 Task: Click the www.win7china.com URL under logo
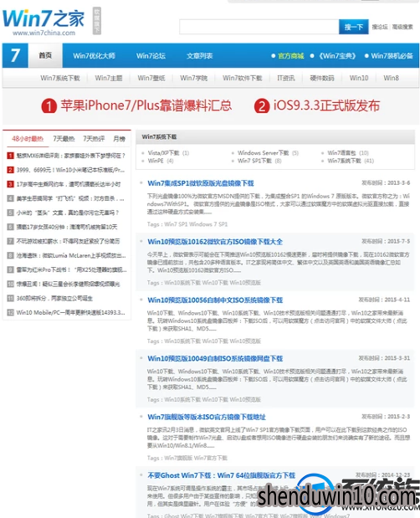tap(44, 33)
